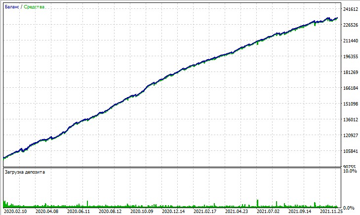Click the 2020.04.08 date label
Screen dimensions: 360x215
point(47,212)
